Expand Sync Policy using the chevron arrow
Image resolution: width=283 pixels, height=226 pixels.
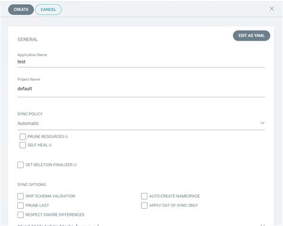(263, 123)
